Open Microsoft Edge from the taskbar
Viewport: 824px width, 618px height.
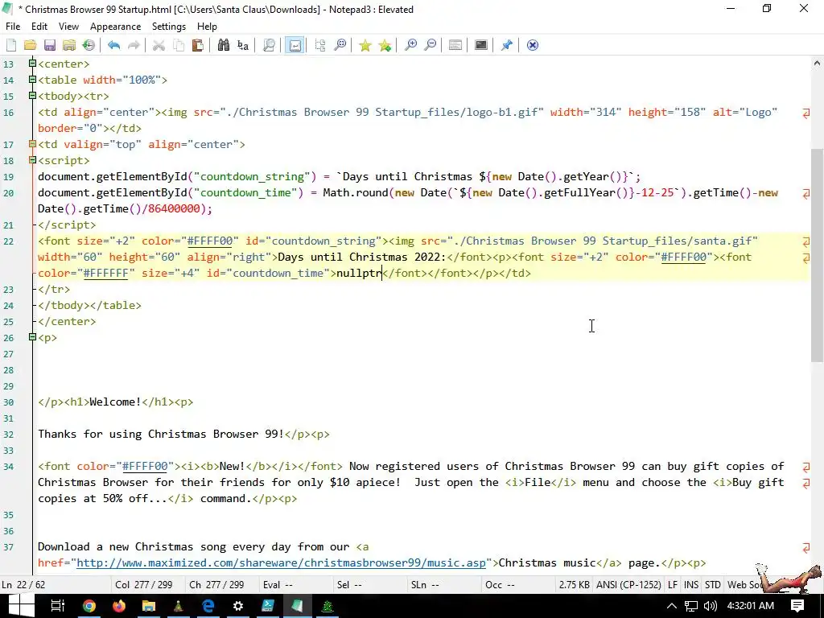(x=208, y=606)
